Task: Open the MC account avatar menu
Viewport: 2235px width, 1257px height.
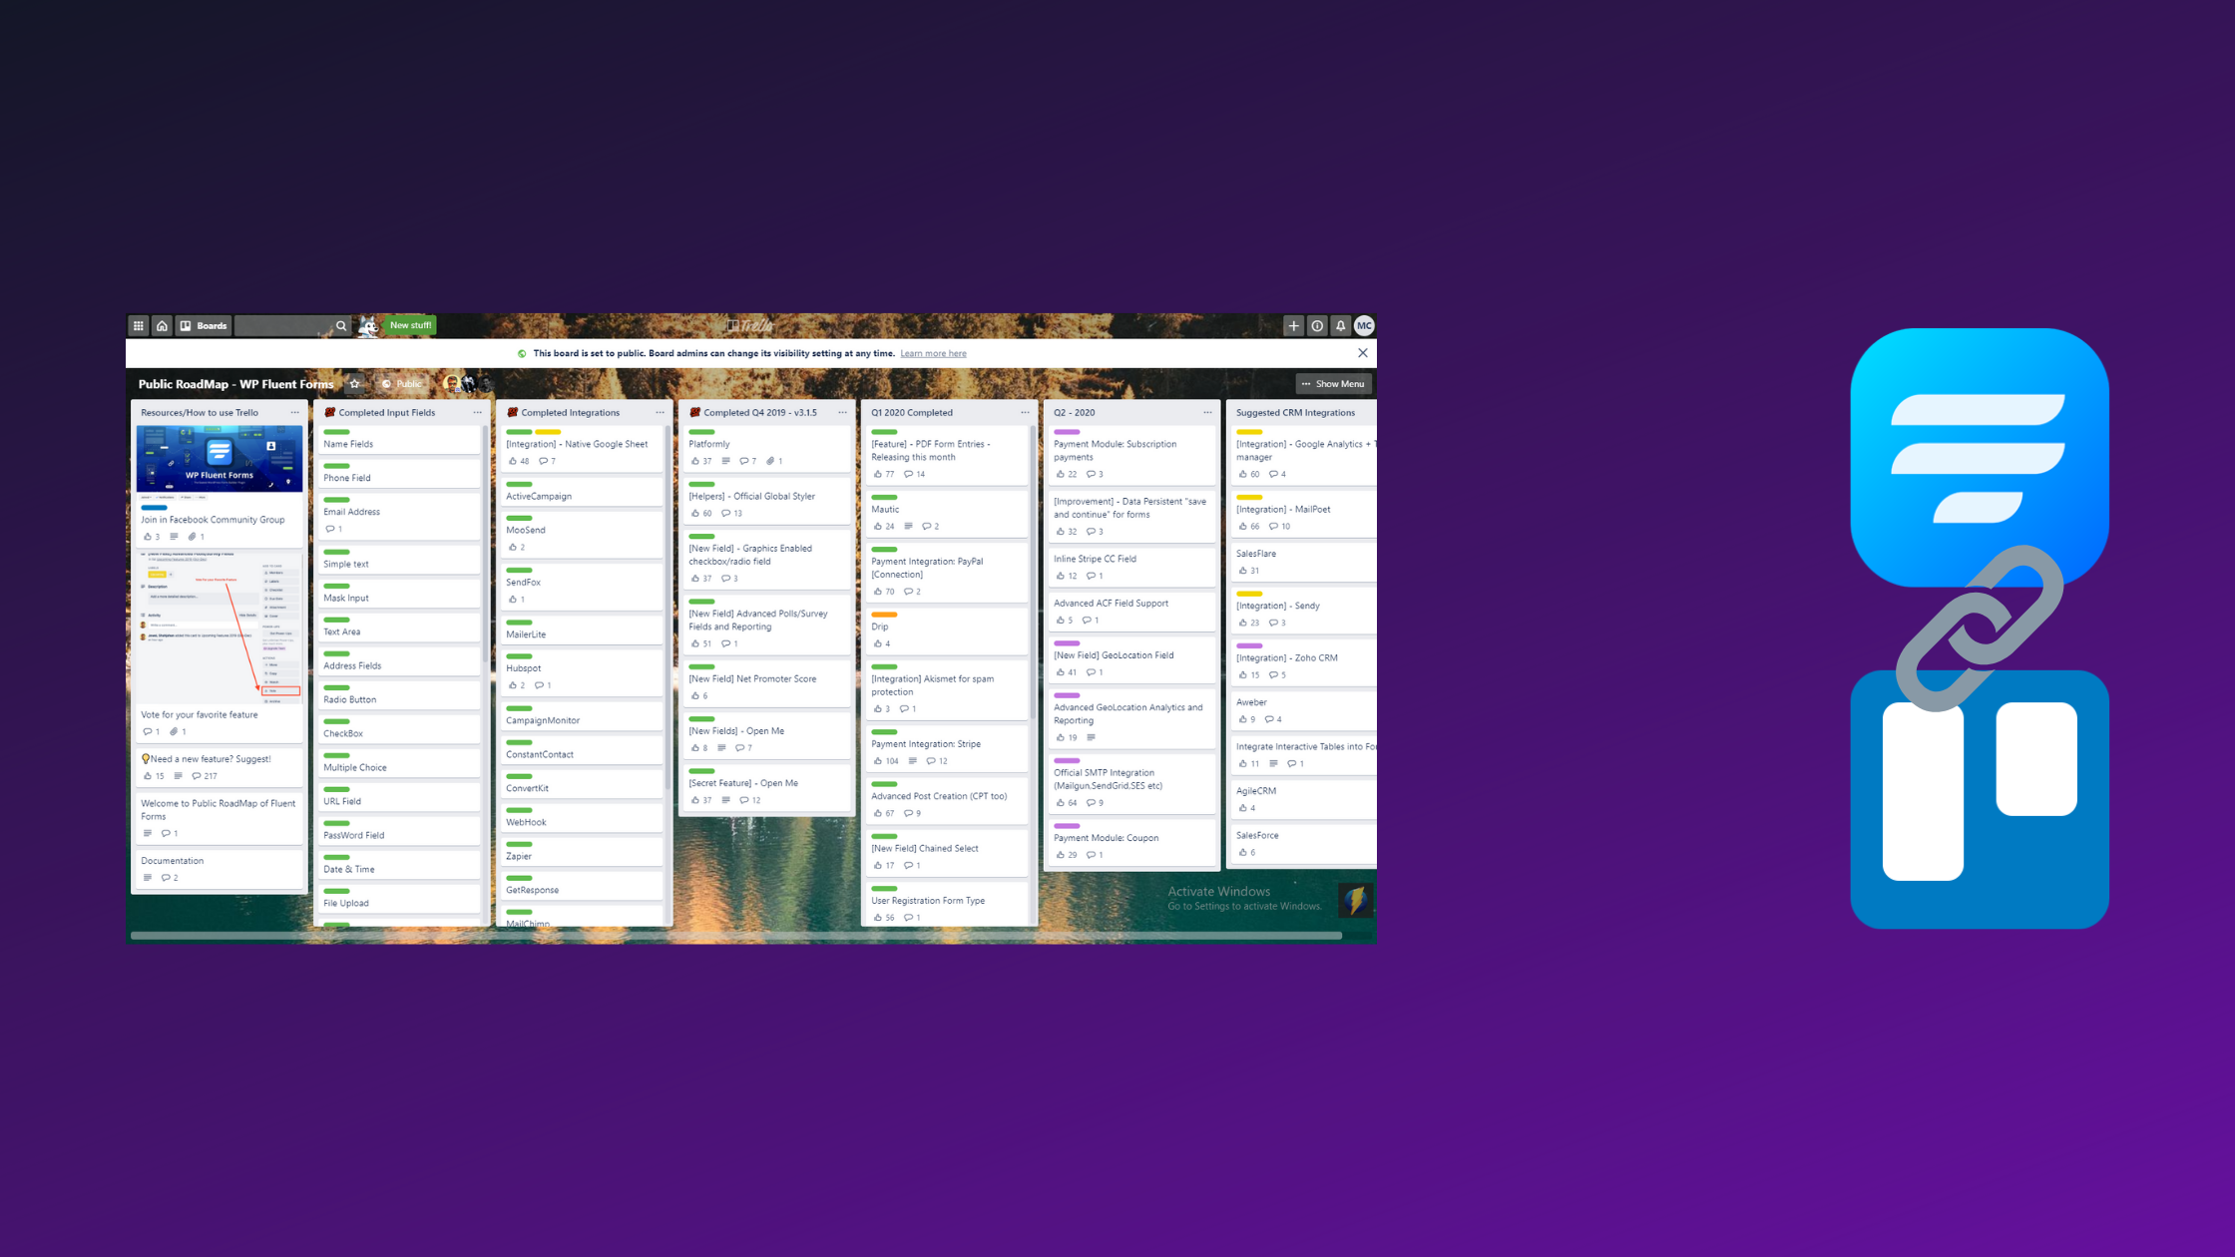Action: tap(1364, 326)
